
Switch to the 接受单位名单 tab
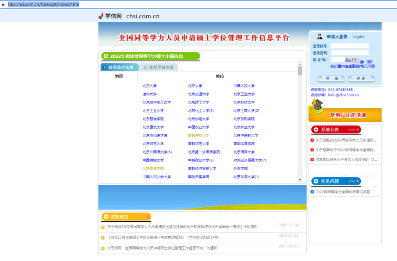tap(119, 67)
